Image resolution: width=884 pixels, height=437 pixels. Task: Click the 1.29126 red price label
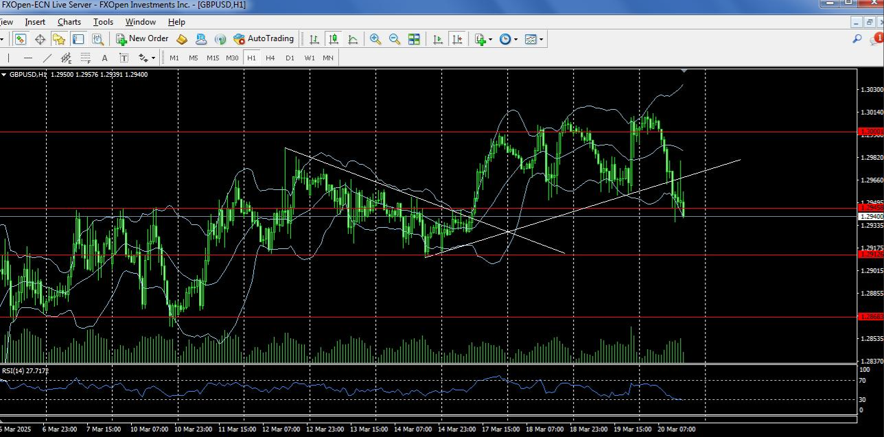(870, 255)
